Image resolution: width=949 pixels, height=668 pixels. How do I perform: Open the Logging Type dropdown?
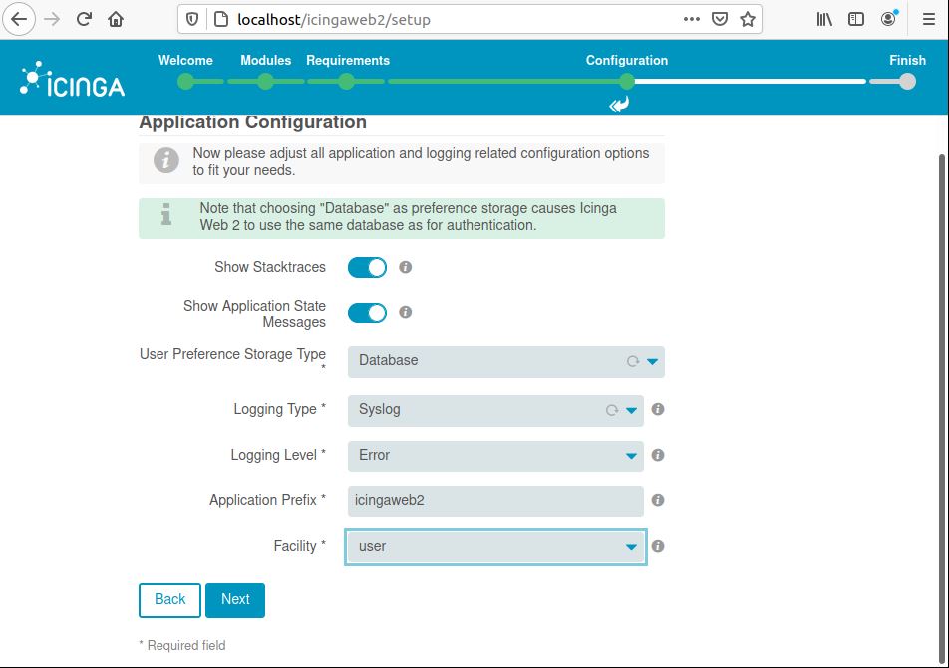pos(495,410)
